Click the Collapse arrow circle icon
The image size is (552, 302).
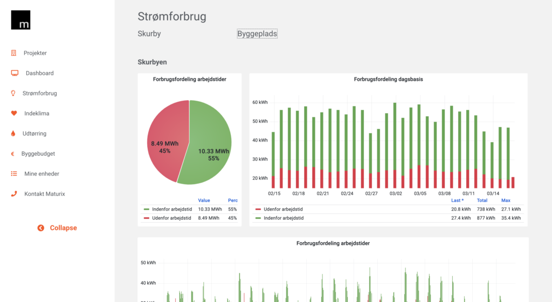pos(41,228)
